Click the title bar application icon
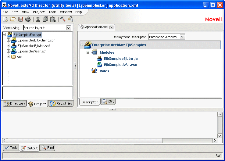The height and width of the screenshot is (161, 225). click(4, 5)
